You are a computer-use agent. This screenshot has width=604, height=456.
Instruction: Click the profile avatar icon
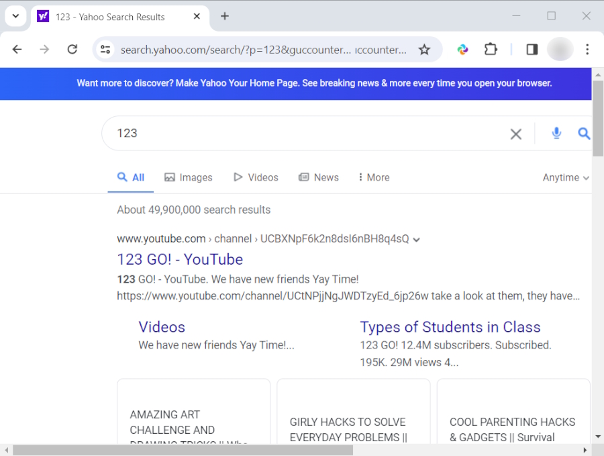[560, 49]
